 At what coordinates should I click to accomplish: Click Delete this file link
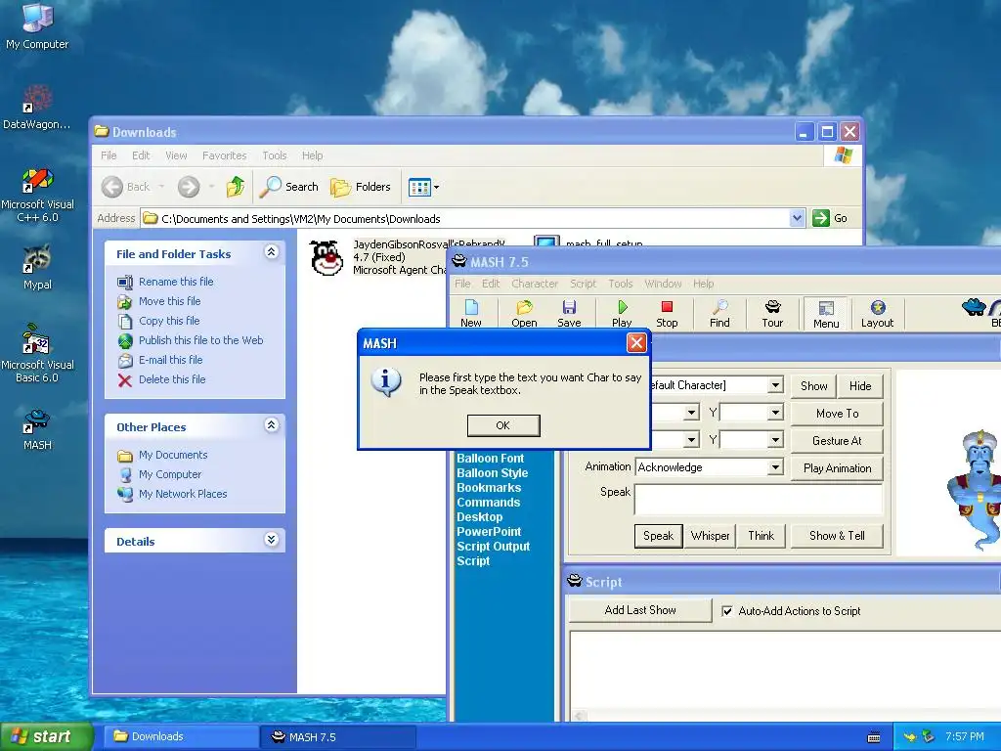(172, 379)
